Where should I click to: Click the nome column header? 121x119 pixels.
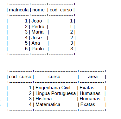pos(38,10)
